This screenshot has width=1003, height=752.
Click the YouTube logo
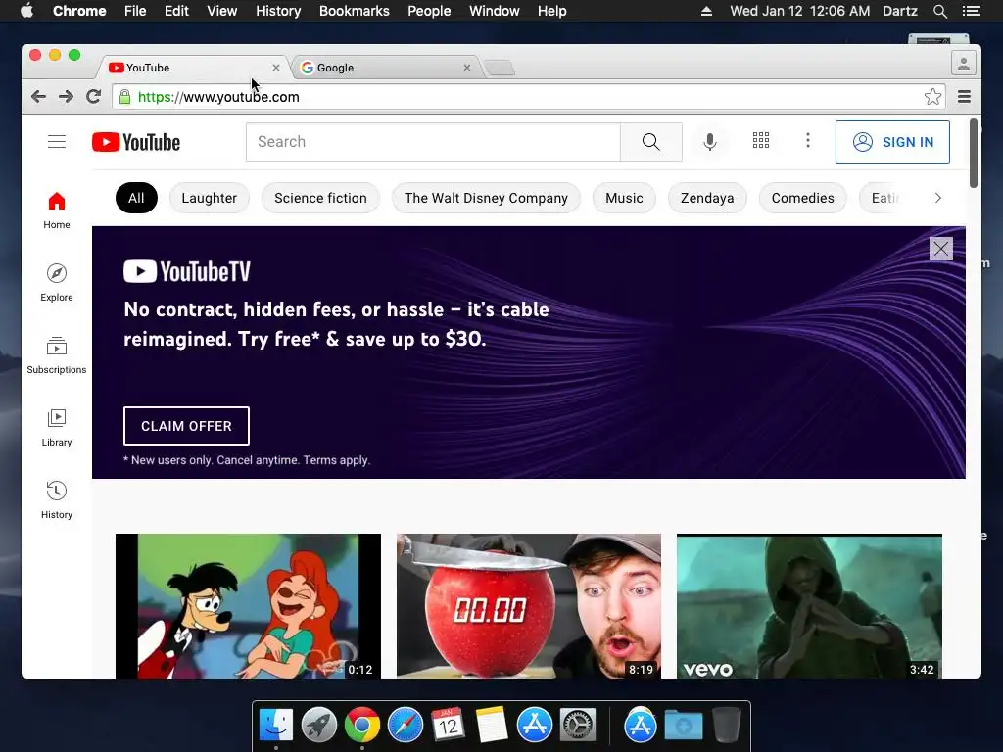[135, 142]
